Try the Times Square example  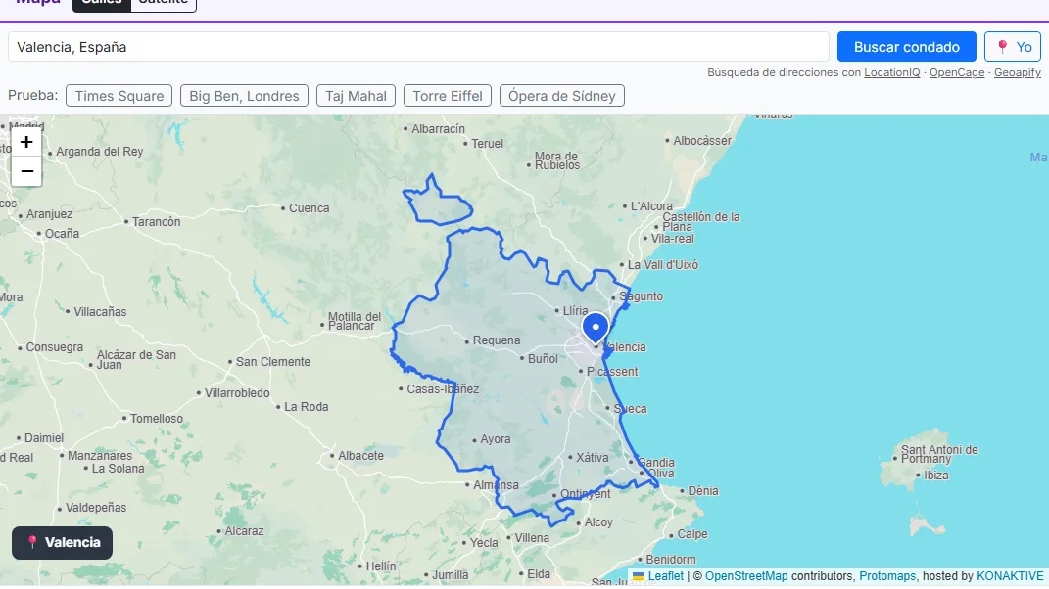pos(119,96)
